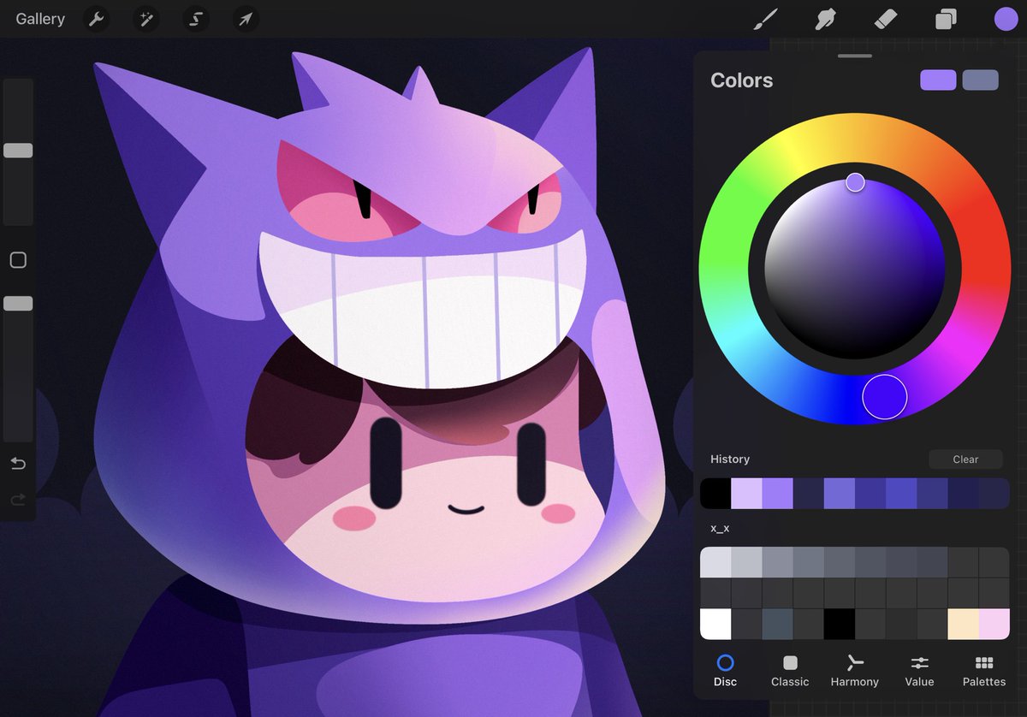
Task: Tap the square Modify button in the sidebar
Action: (18, 260)
